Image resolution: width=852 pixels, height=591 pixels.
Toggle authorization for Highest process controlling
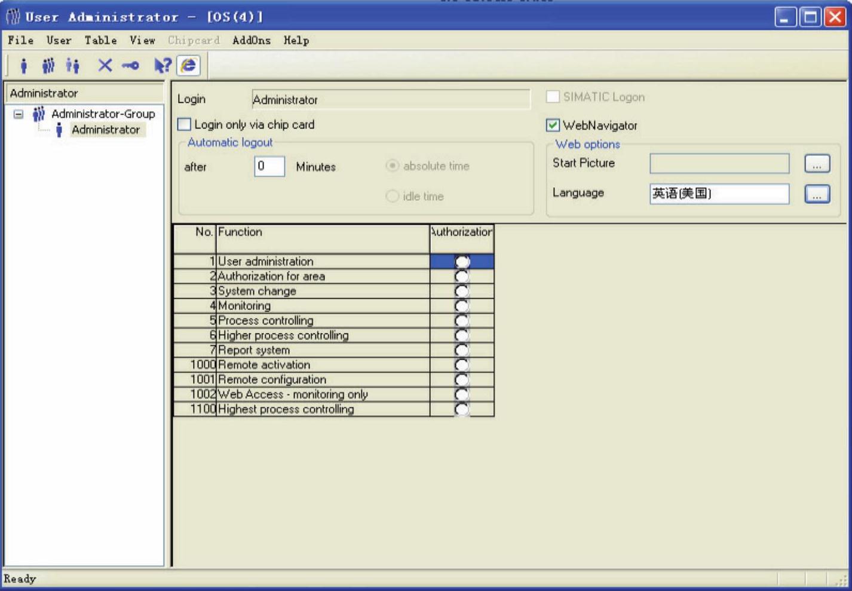(x=462, y=409)
